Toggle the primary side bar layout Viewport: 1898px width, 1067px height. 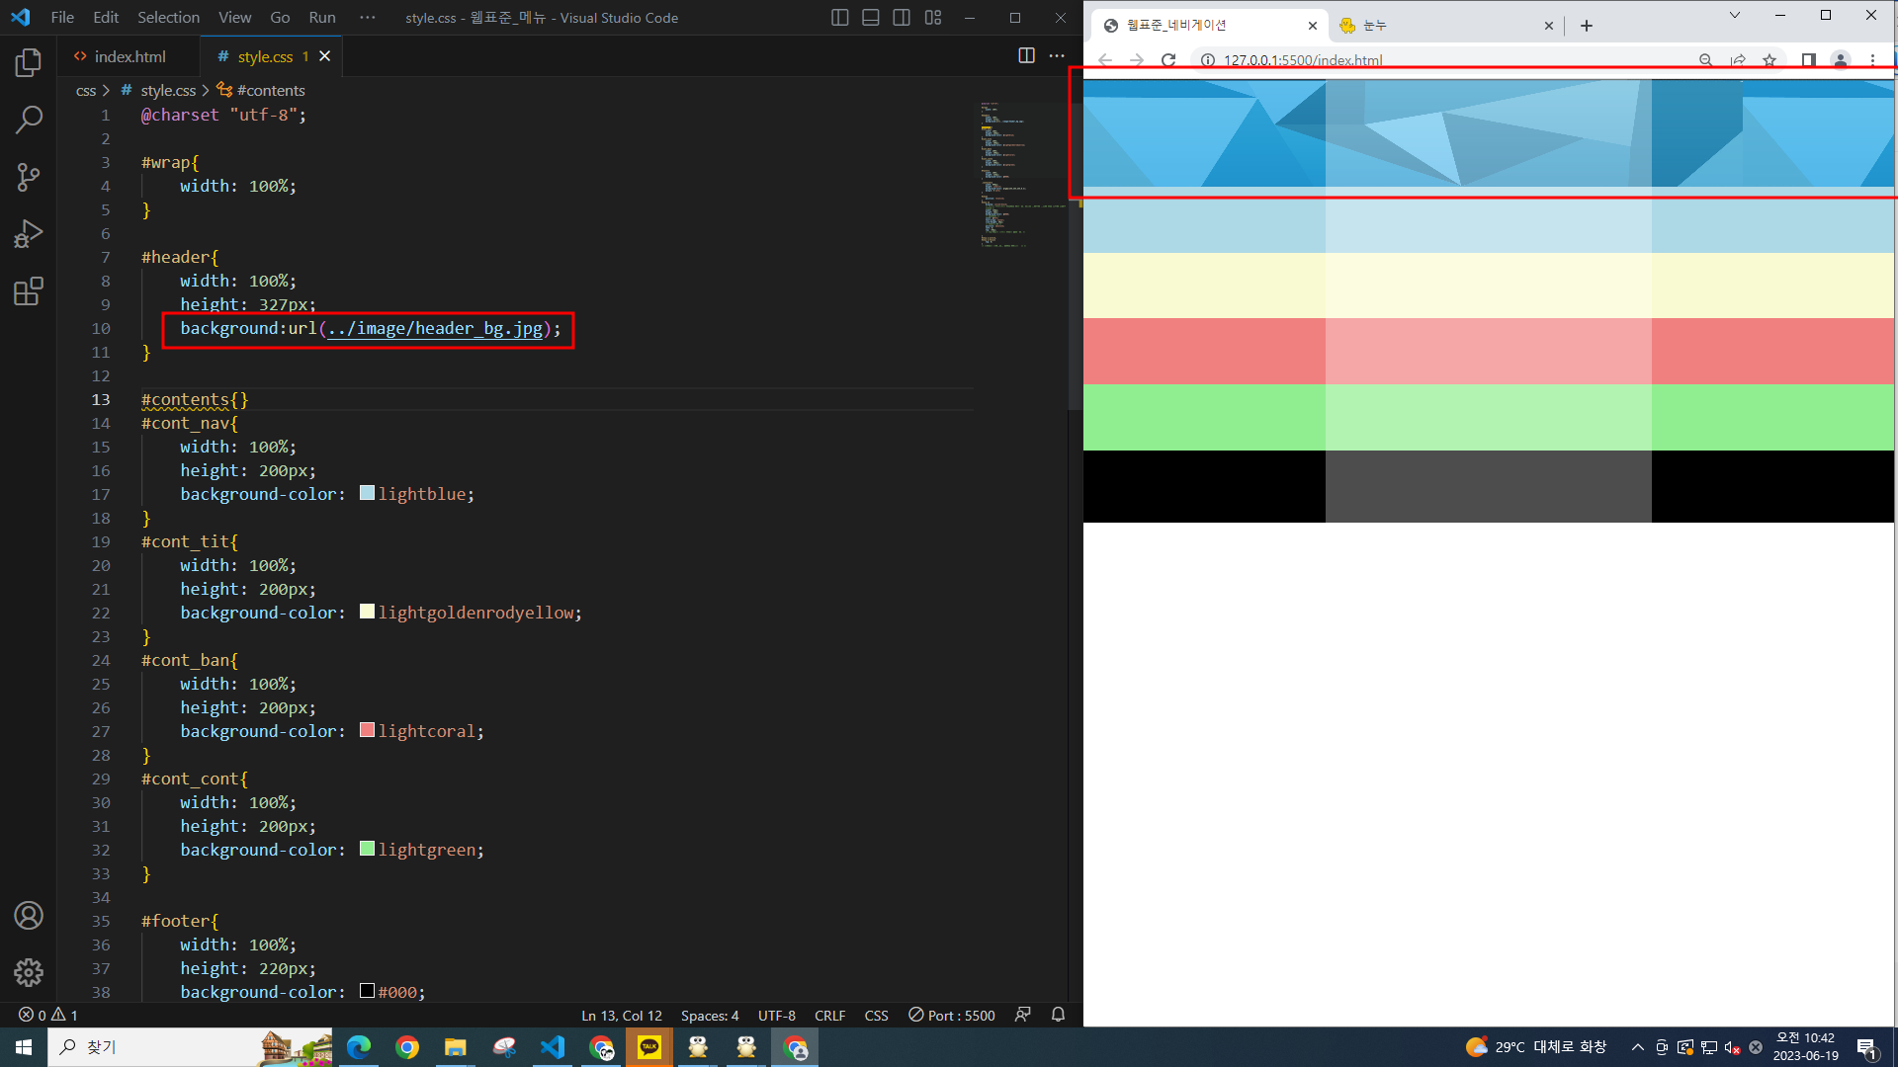pos(839,18)
